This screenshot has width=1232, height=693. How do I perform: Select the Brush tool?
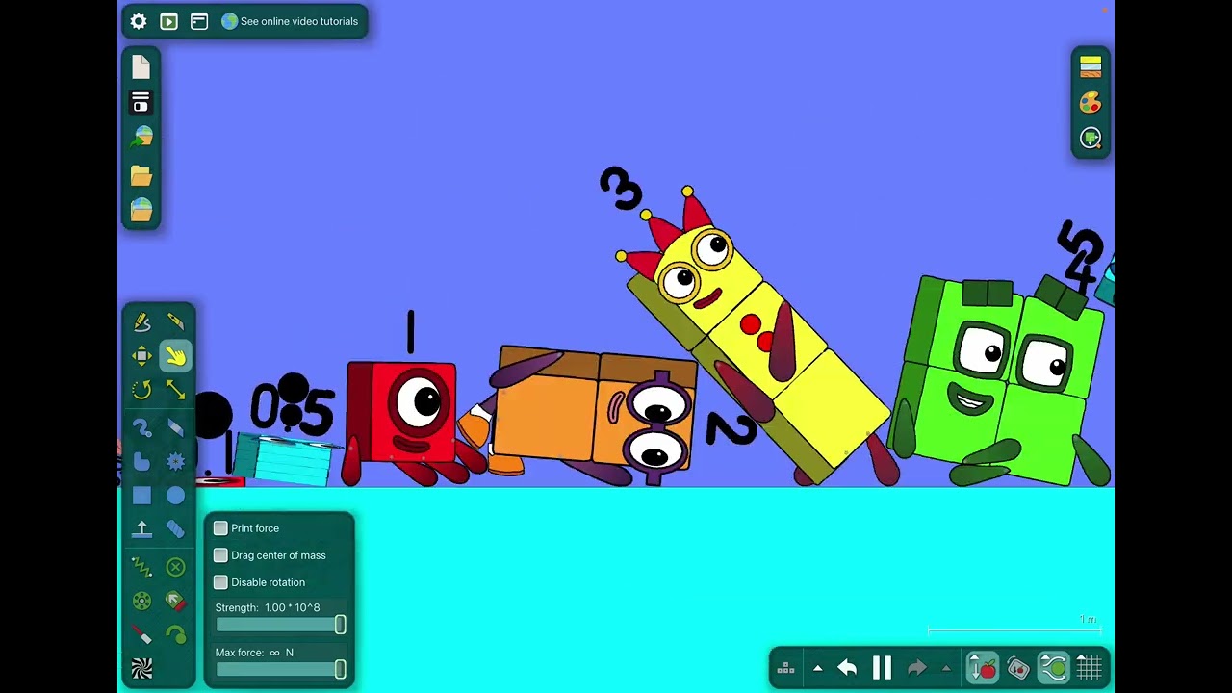click(141, 428)
